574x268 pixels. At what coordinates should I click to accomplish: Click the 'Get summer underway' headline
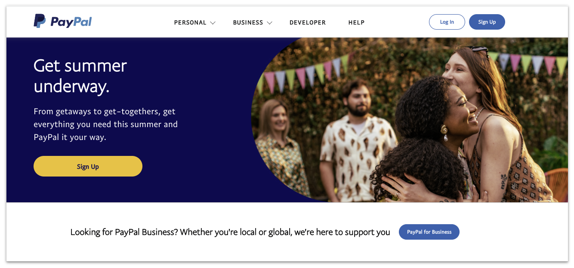point(80,76)
